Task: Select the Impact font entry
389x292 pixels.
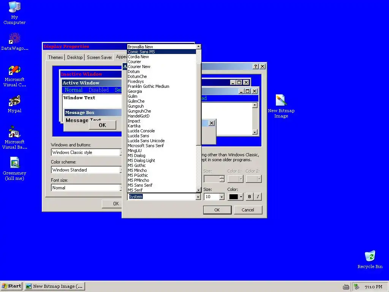Action: (x=161, y=121)
